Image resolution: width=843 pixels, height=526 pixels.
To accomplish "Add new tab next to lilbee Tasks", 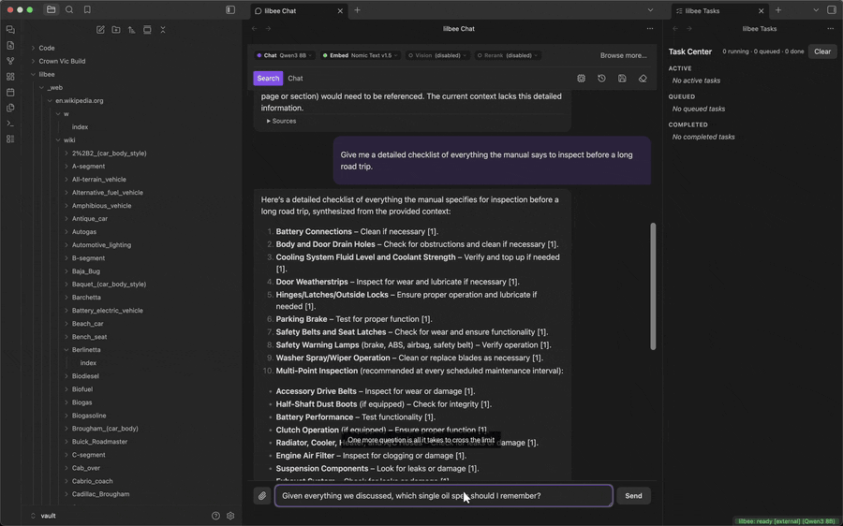I will [x=778, y=9].
